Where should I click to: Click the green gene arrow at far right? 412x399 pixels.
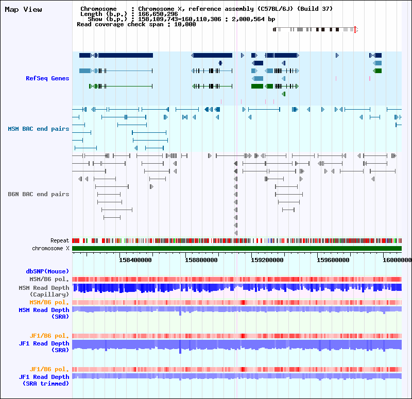click(377, 71)
